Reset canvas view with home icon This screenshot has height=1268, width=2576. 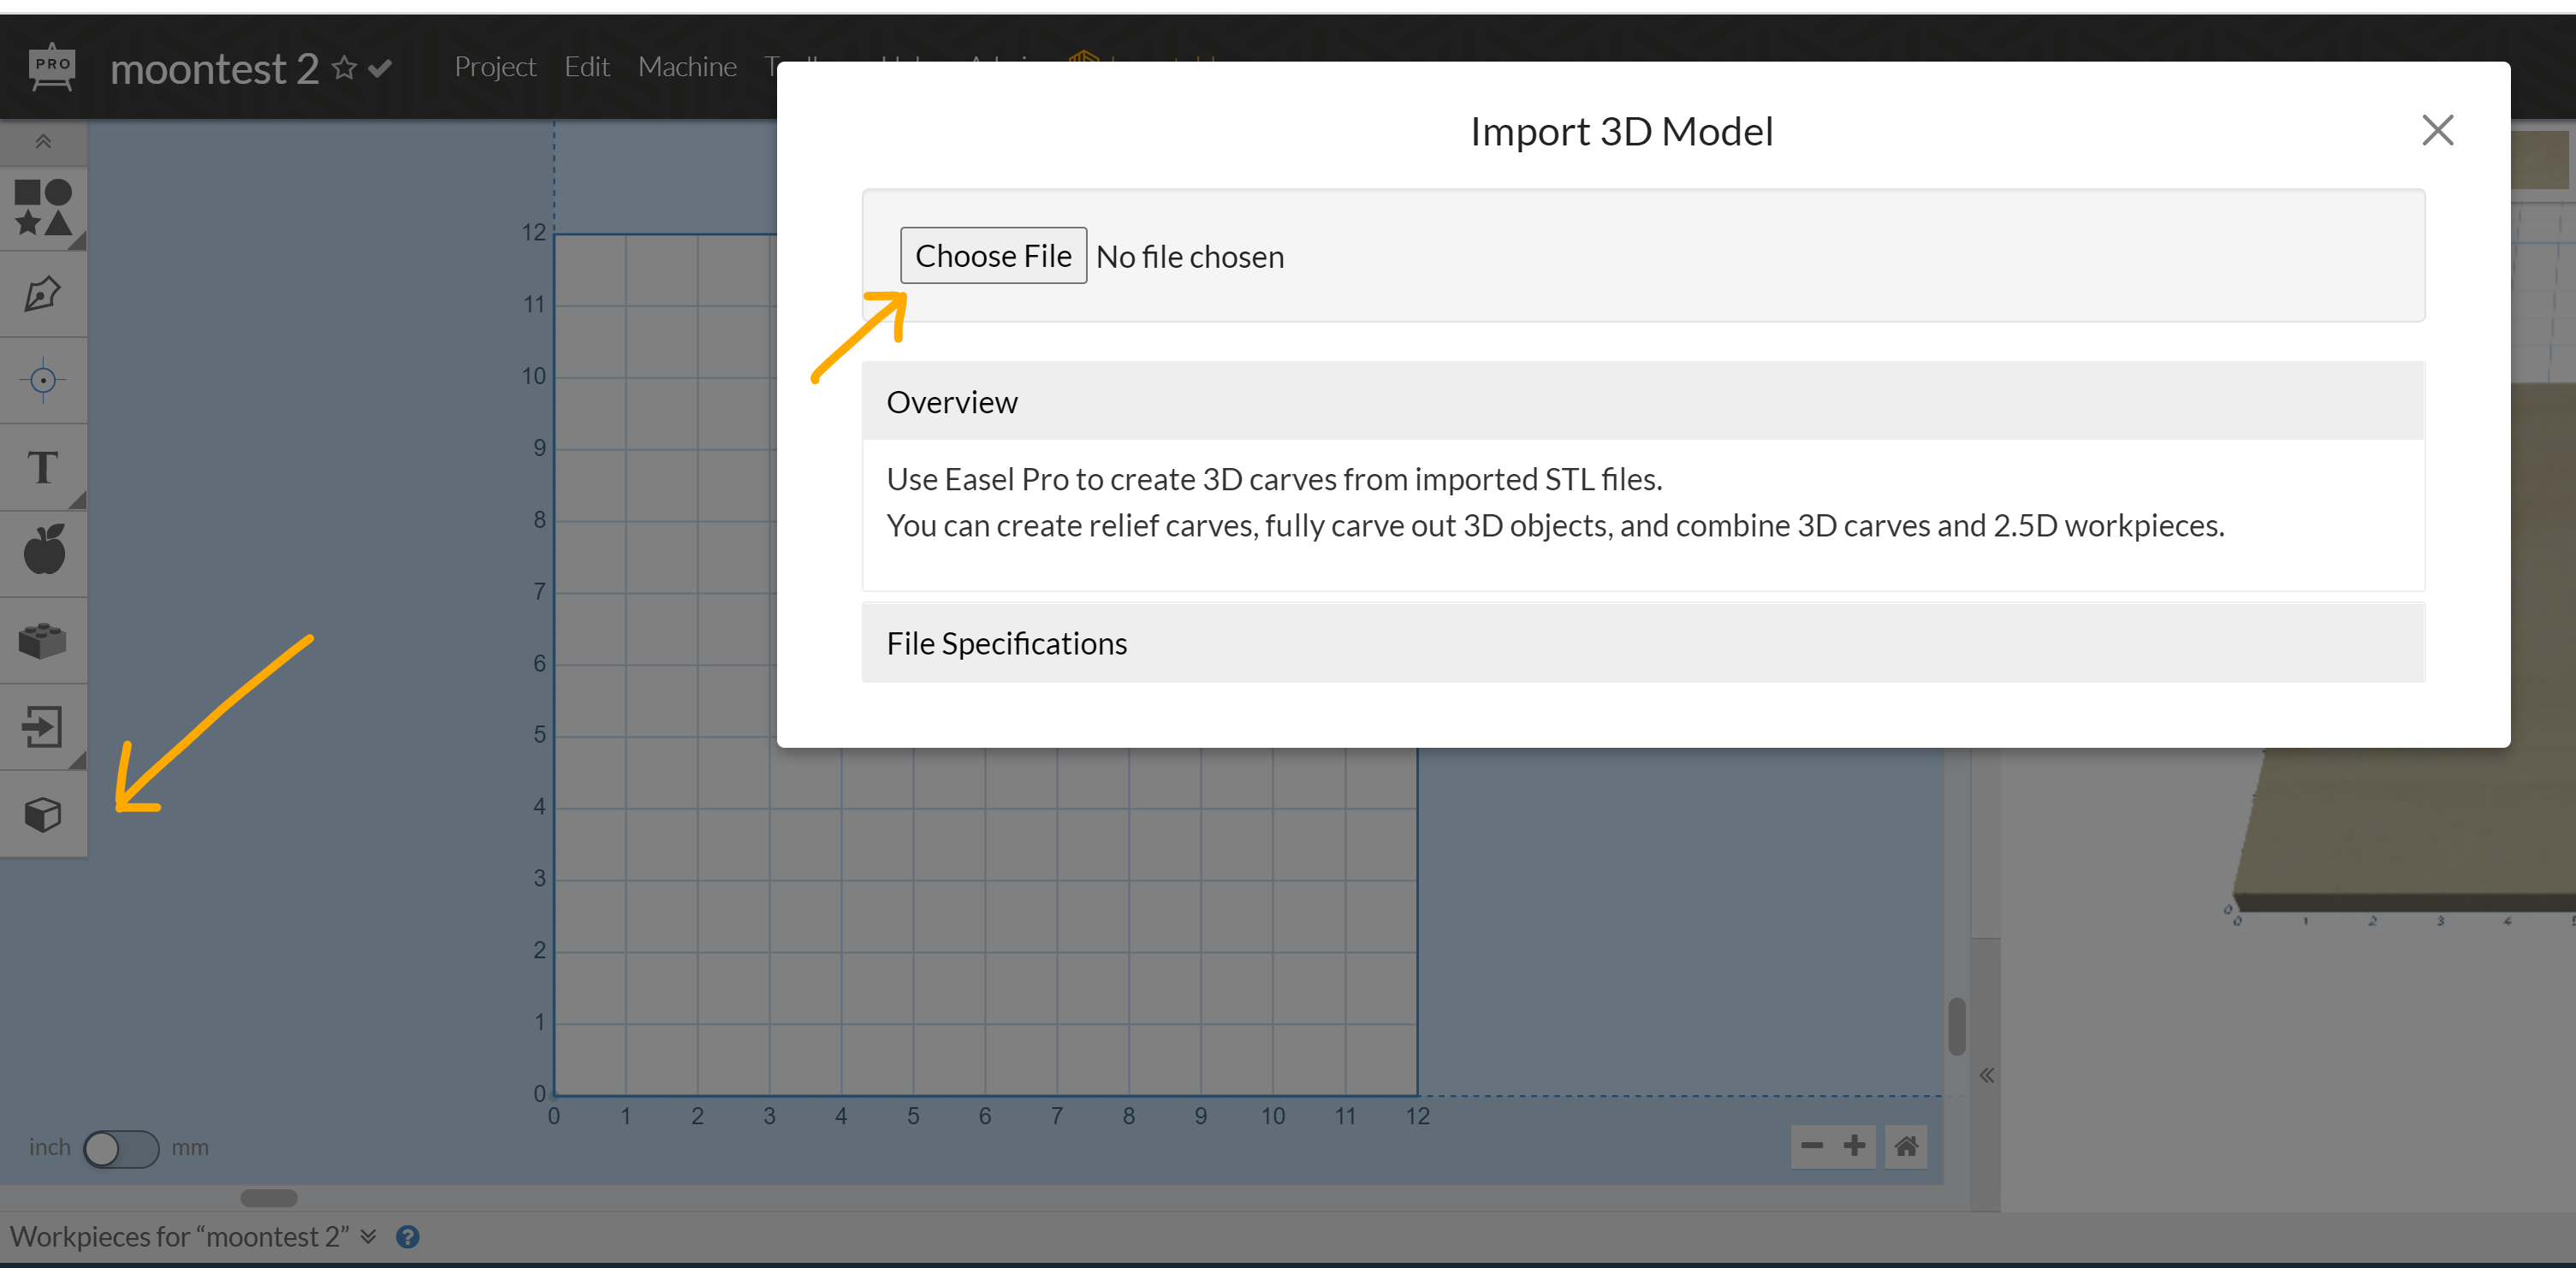[x=1906, y=1146]
